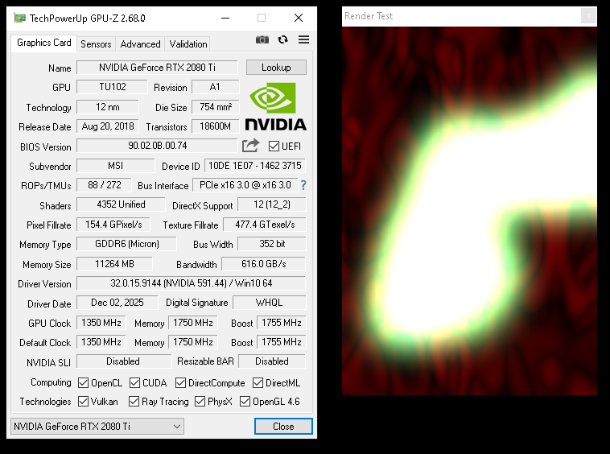The width and height of the screenshot is (610, 454).
Task: Open the Validation tab
Action: [x=188, y=44]
